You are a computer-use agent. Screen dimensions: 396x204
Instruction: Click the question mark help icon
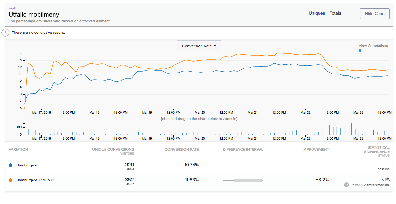pos(347,185)
